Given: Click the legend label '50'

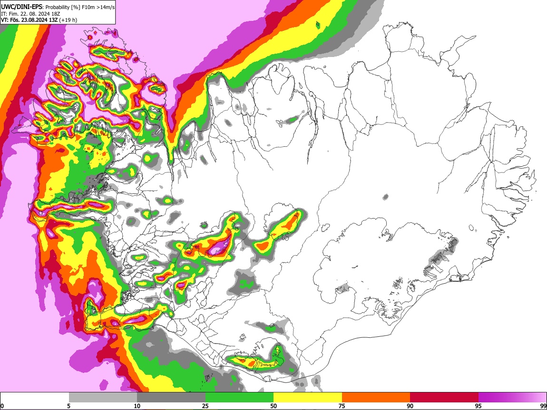Looking at the screenshot, I should point(273,406).
